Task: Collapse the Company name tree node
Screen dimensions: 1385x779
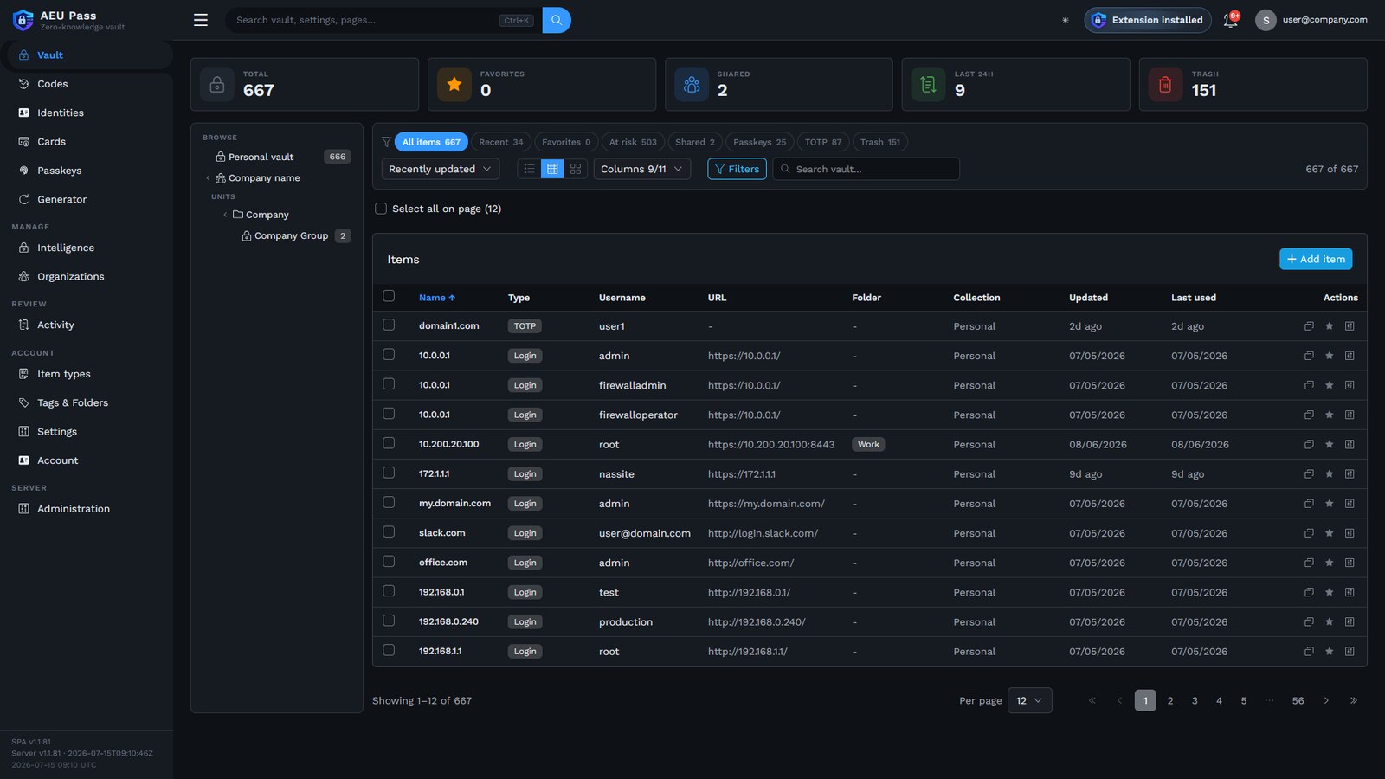Action: (208, 178)
